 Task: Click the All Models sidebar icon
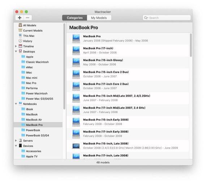(x=20, y=25)
